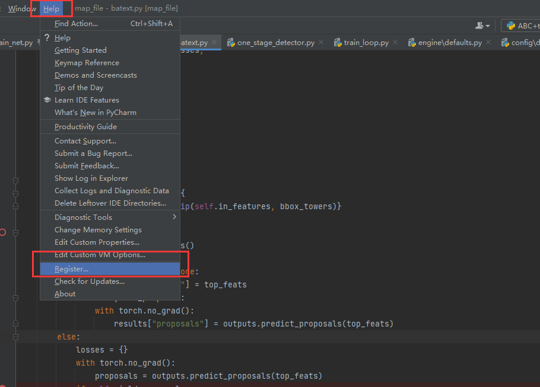Close the batext.py tab
The width and height of the screenshot is (540, 387).
[214, 42]
